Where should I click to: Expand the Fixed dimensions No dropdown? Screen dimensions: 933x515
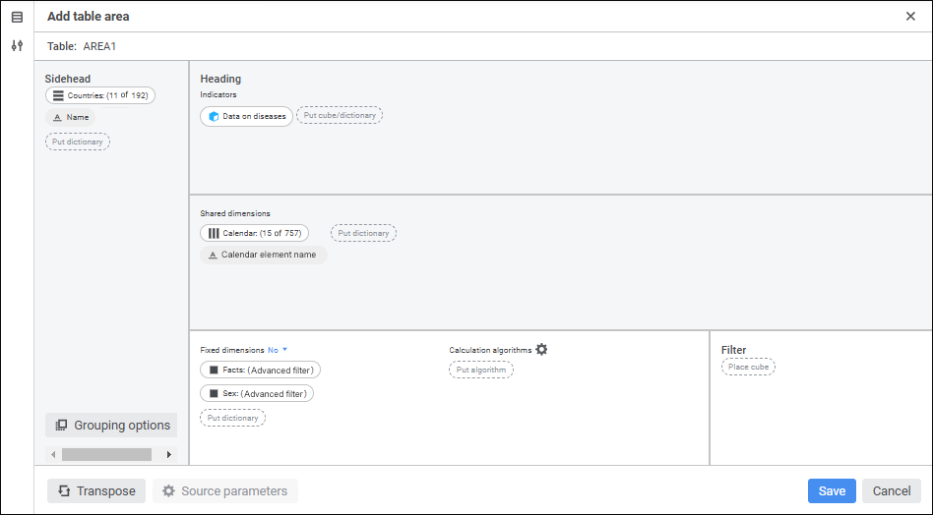pos(277,350)
